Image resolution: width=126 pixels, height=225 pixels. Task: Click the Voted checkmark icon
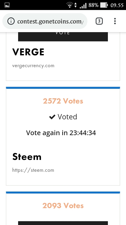[52, 117]
